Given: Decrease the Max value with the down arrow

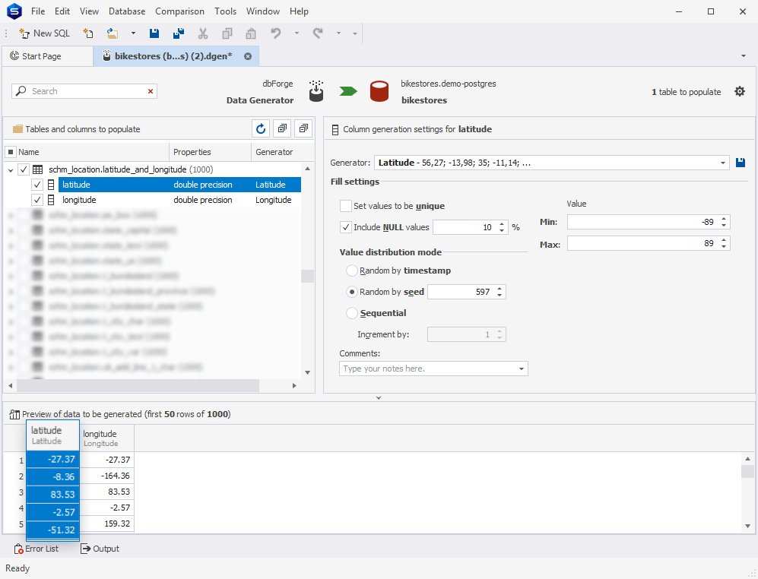Looking at the screenshot, I should (724, 246).
